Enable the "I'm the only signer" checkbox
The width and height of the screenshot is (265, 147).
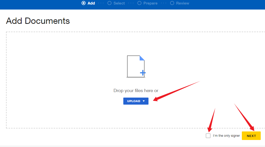[x=208, y=135]
